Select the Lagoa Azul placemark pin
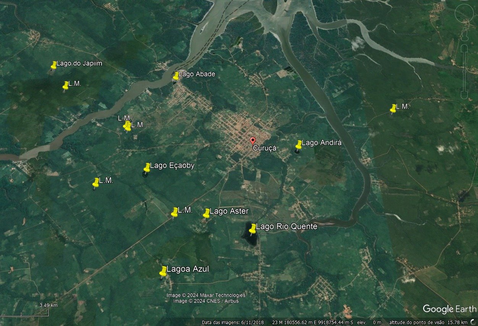478x326 pixels. pyautogui.click(x=163, y=271)
